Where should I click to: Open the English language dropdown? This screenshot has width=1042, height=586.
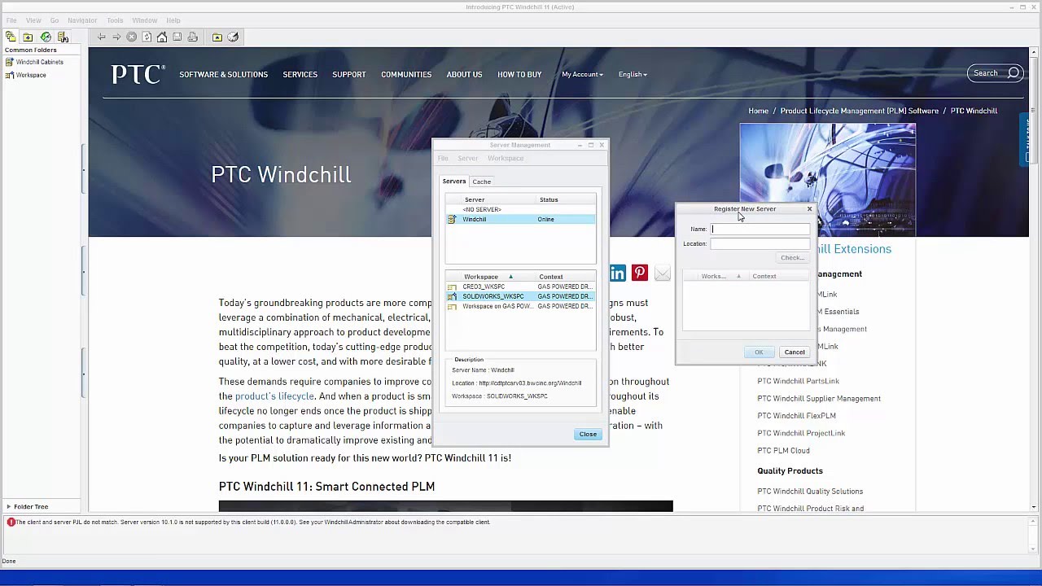click(633, 74)
